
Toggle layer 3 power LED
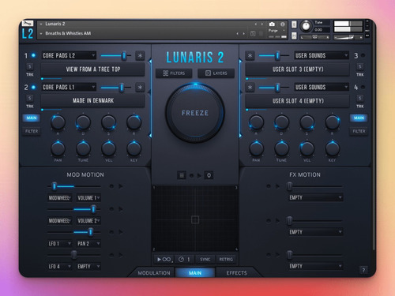[363, 55]
